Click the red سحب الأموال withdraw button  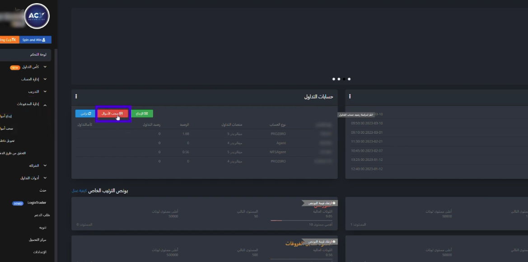[112, 113]
